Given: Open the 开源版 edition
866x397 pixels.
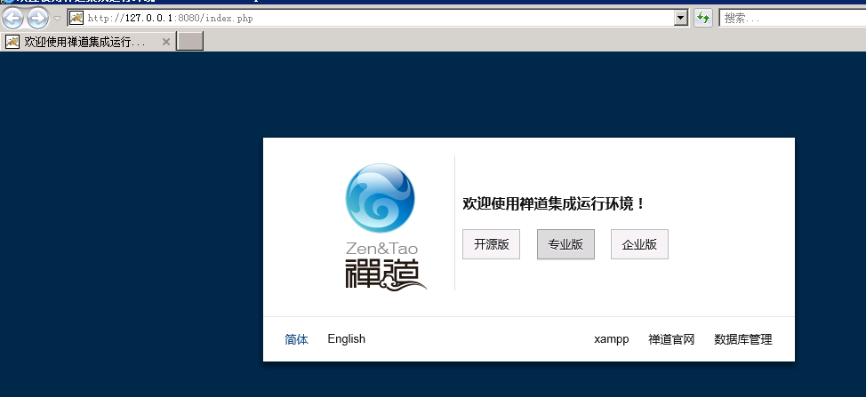Looking at the screenshot, I should (x=491, y=244).
